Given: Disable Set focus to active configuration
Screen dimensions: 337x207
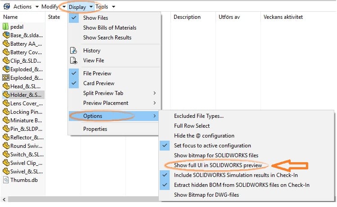Looking at the screenshot, I should pos(212,146).
